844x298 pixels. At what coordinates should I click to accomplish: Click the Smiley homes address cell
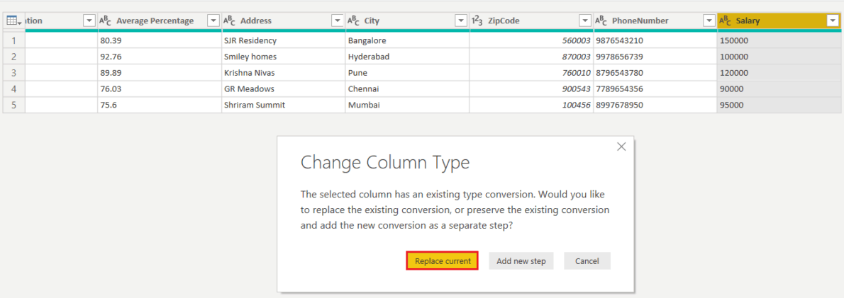[x=283, y=57]
